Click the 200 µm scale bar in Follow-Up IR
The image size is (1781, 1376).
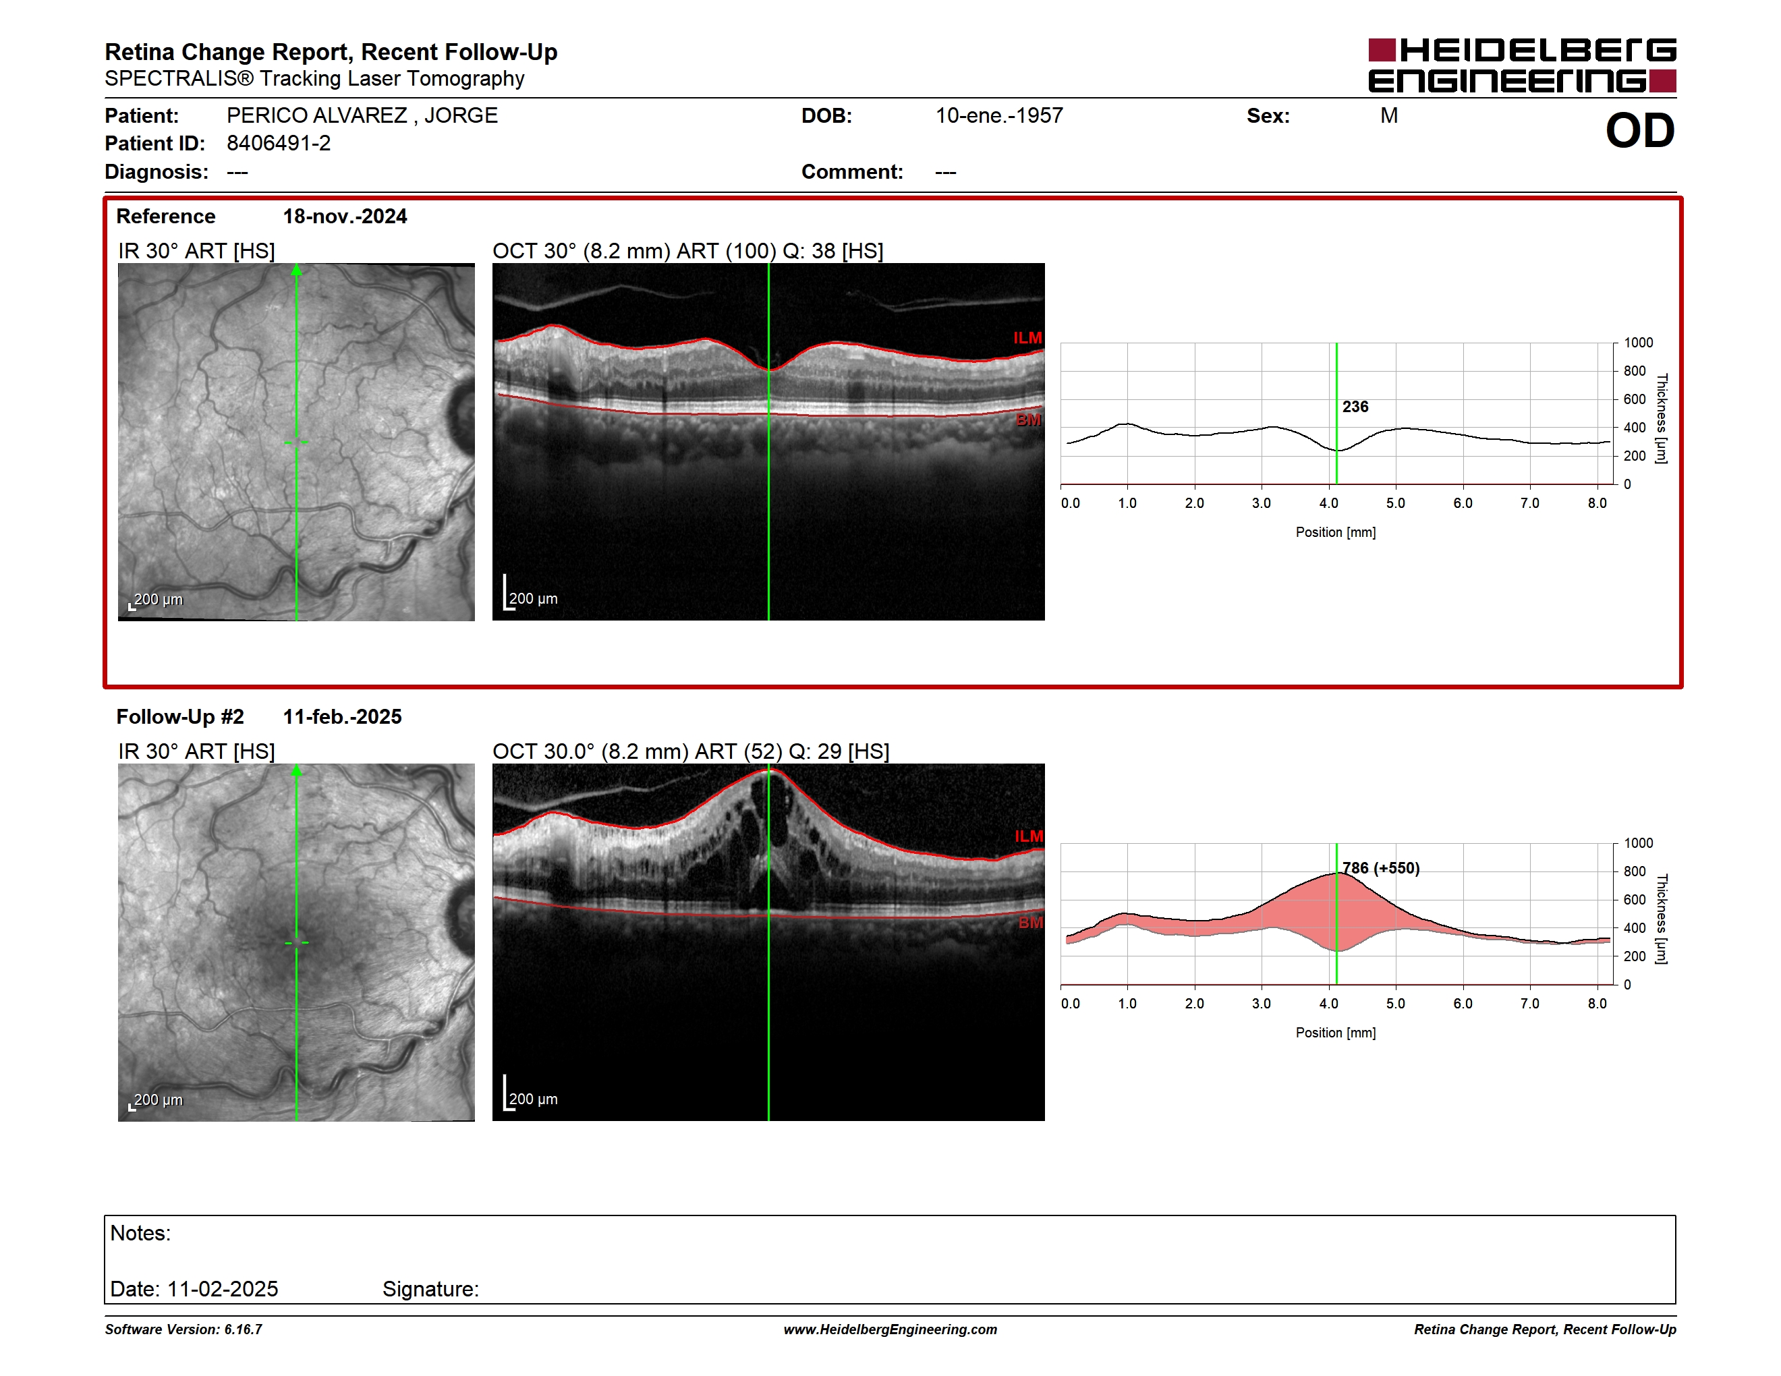point(156,1101)
